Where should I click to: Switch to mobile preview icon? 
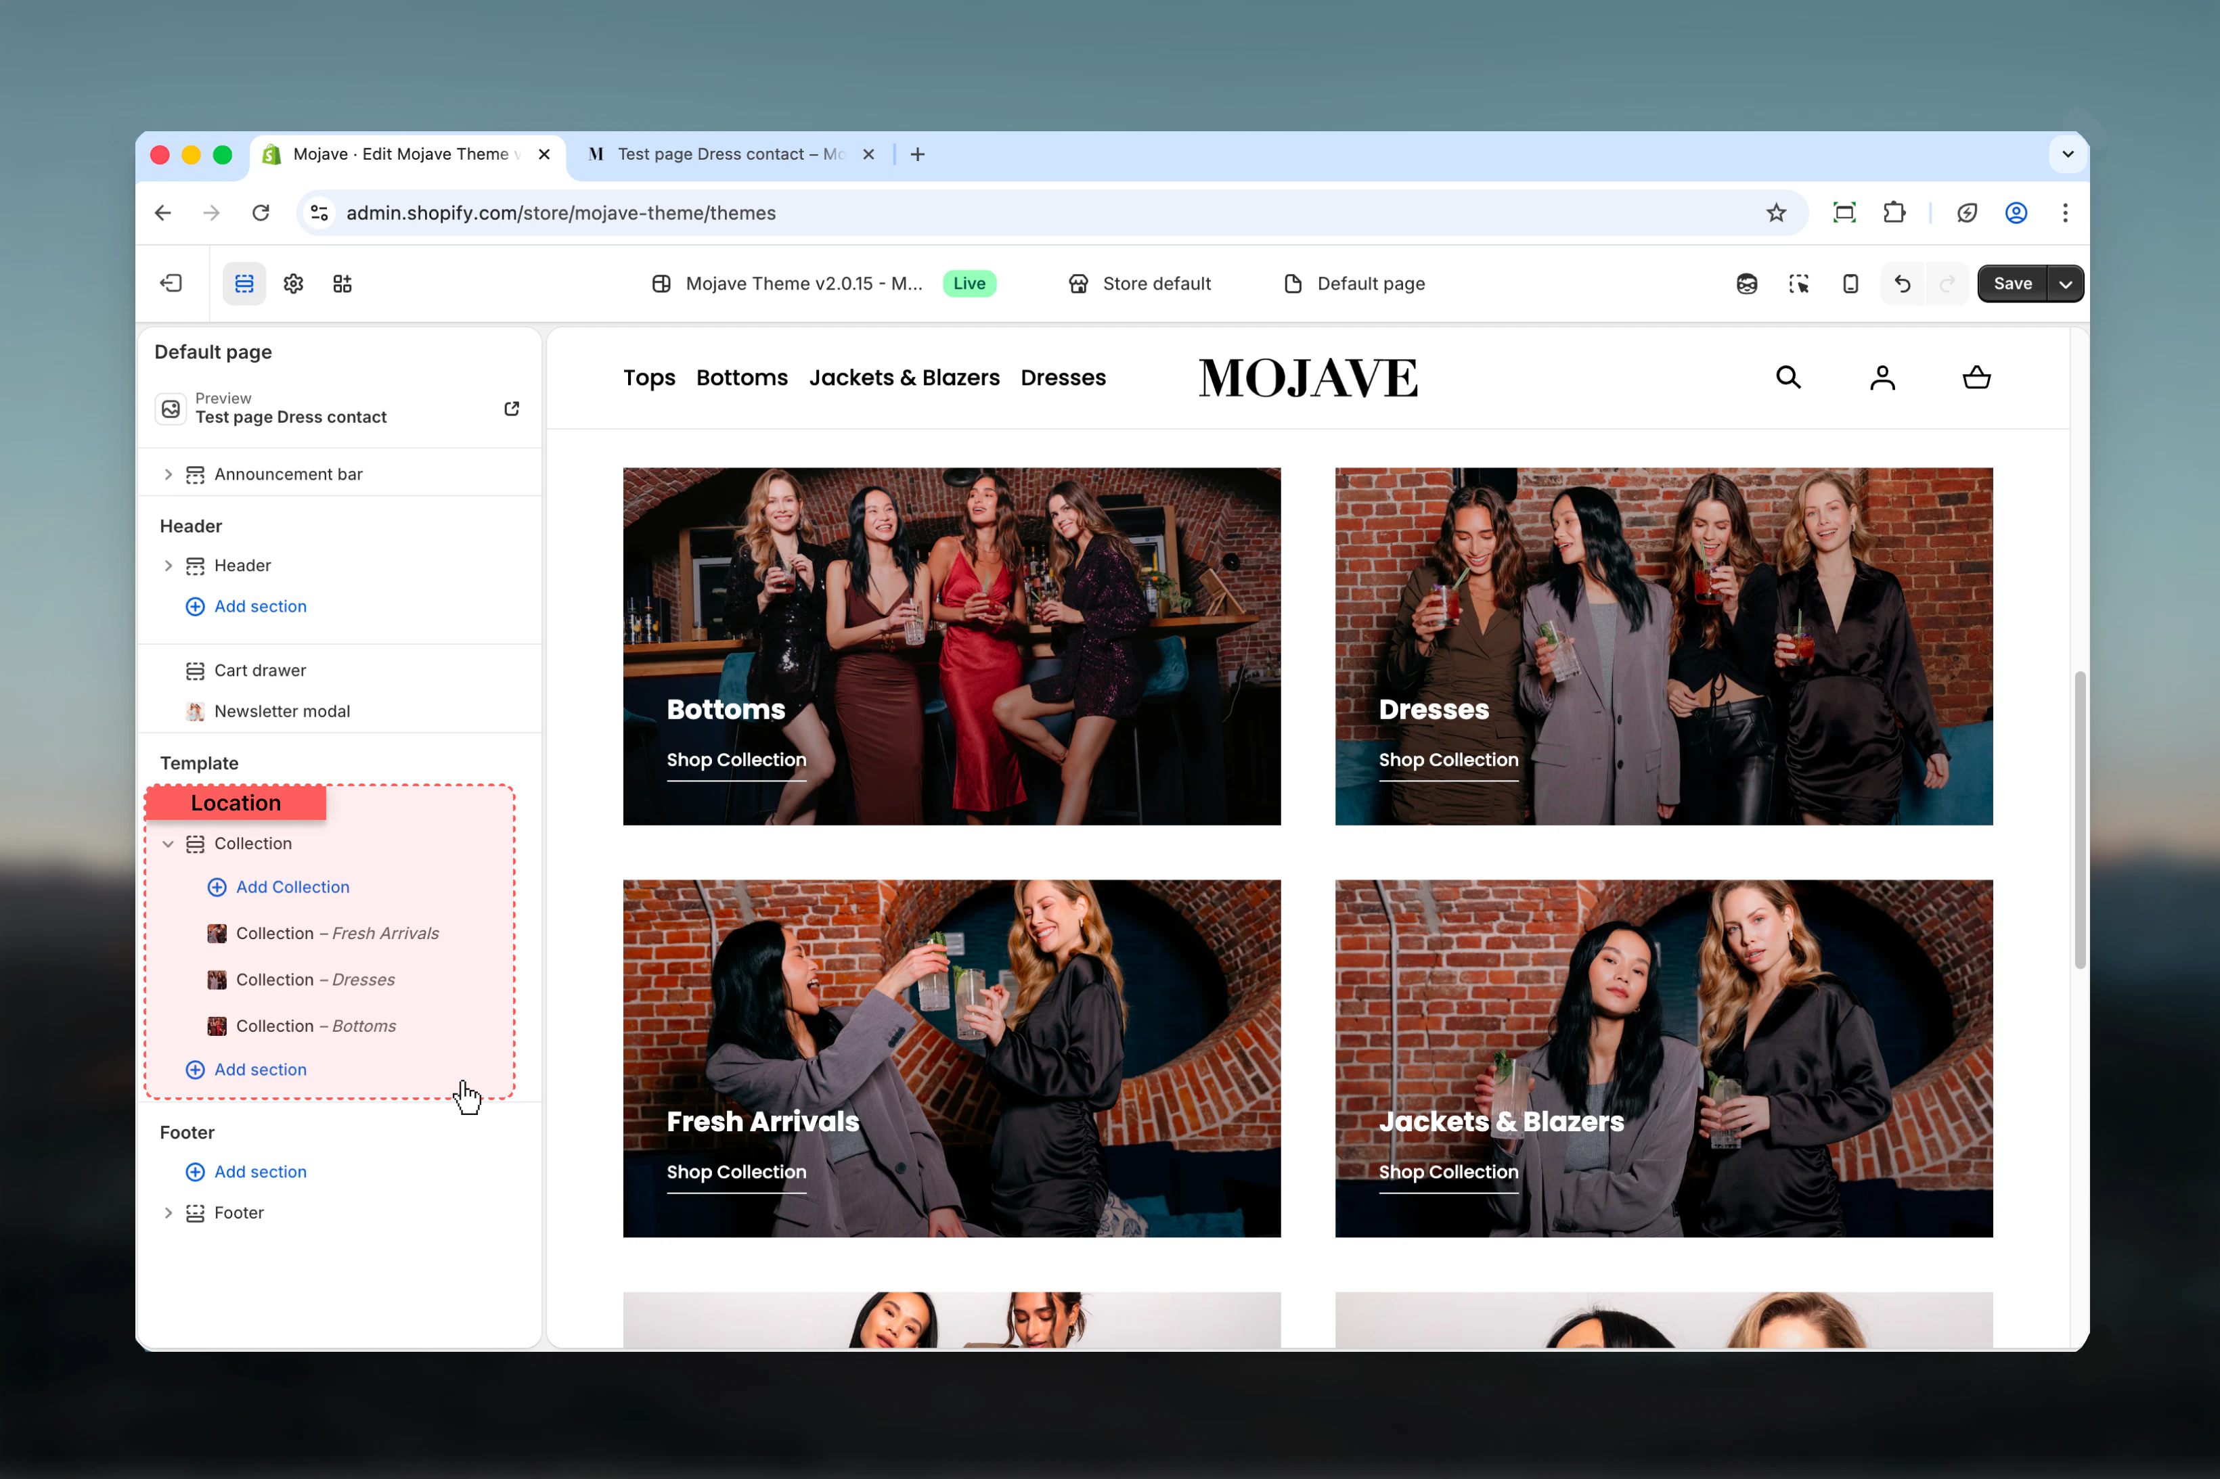[x=1850, y=283]
